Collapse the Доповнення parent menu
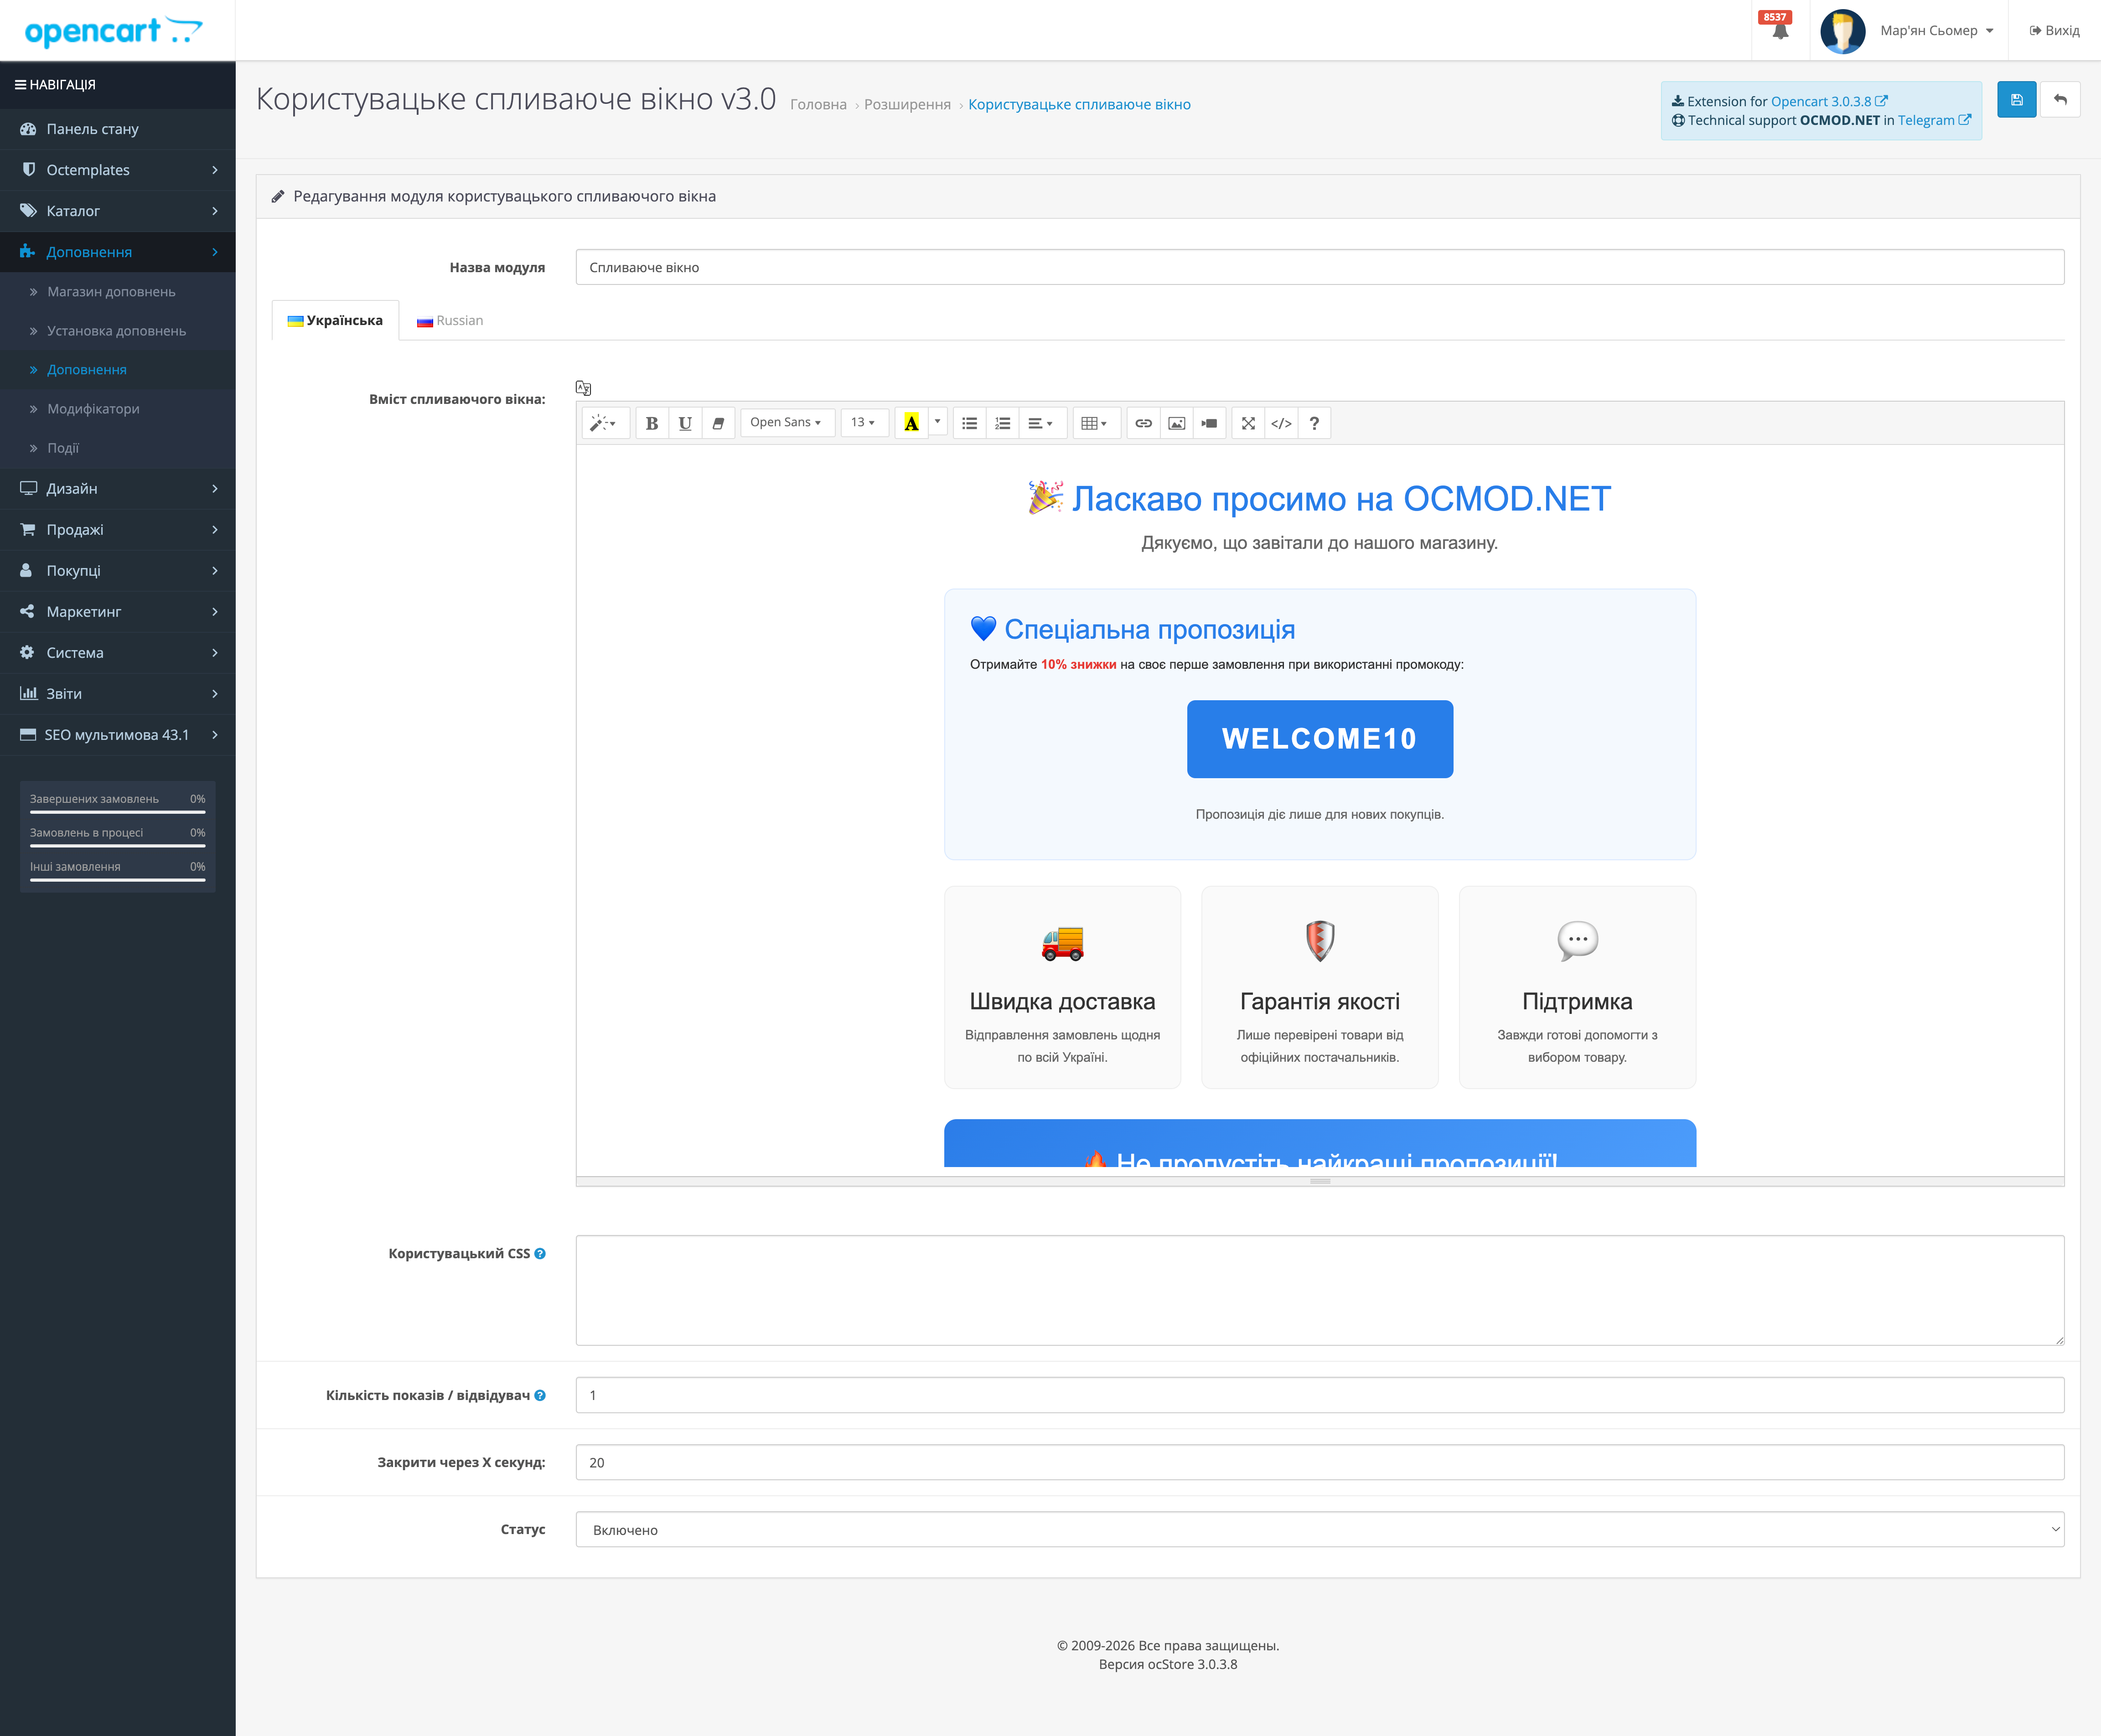The width and height of the screenshot is (2101, 1736). [118, 252]
